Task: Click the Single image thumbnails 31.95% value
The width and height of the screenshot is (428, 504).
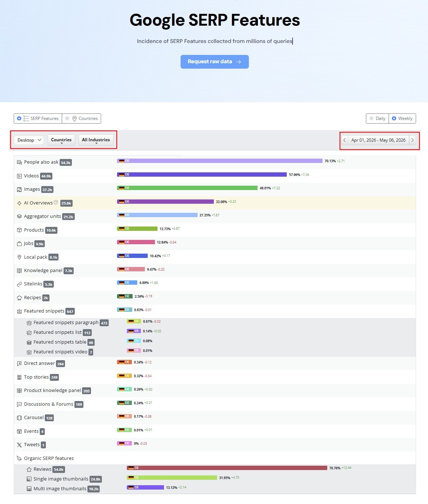Action: tap(225, 478)
